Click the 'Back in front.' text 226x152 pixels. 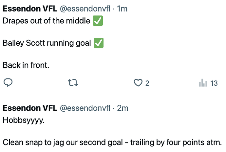tap(26, 65)
